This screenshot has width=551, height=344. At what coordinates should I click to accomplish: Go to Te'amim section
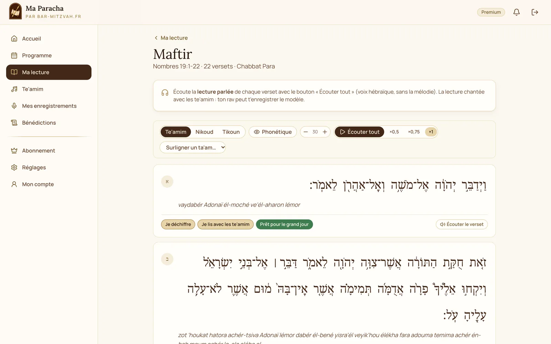click(x=49, y=89)
